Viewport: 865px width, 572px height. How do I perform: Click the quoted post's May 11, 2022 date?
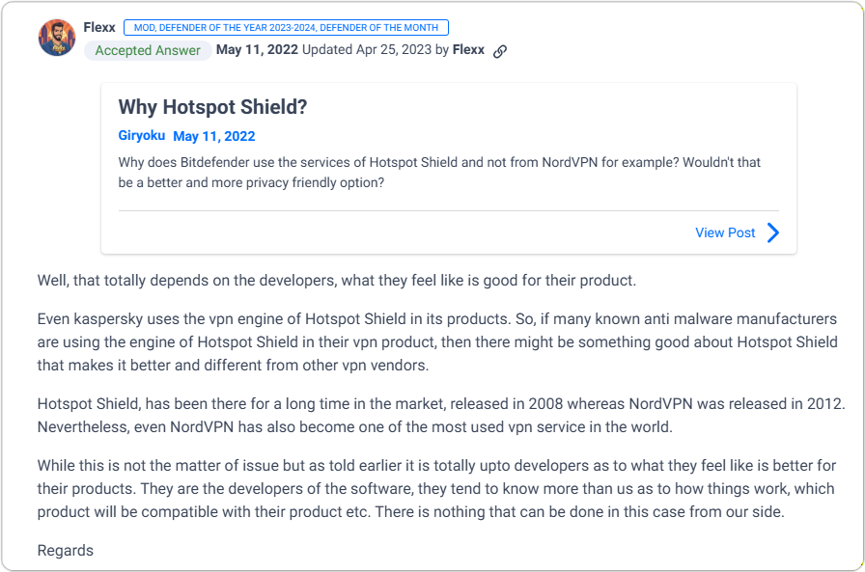point(214,136)
